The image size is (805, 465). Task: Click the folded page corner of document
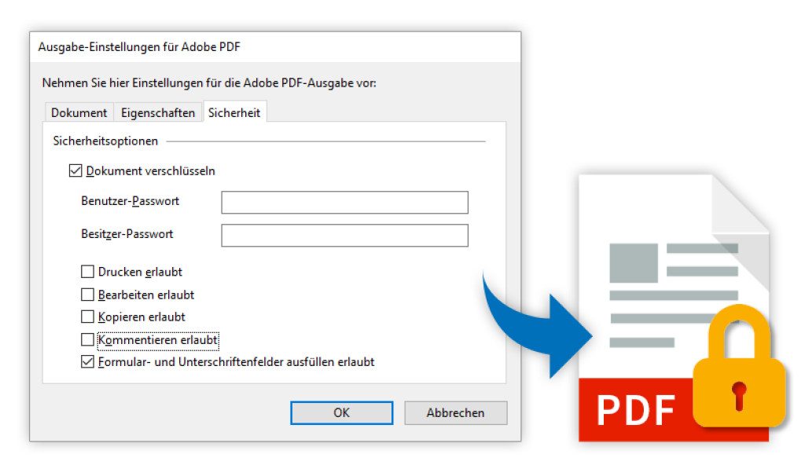pyautogui.click(x=741, y=203)
